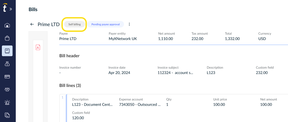Click the Pending payee approval status badge
This screenshot has height=122, width=288.
[x=106, y=24]
